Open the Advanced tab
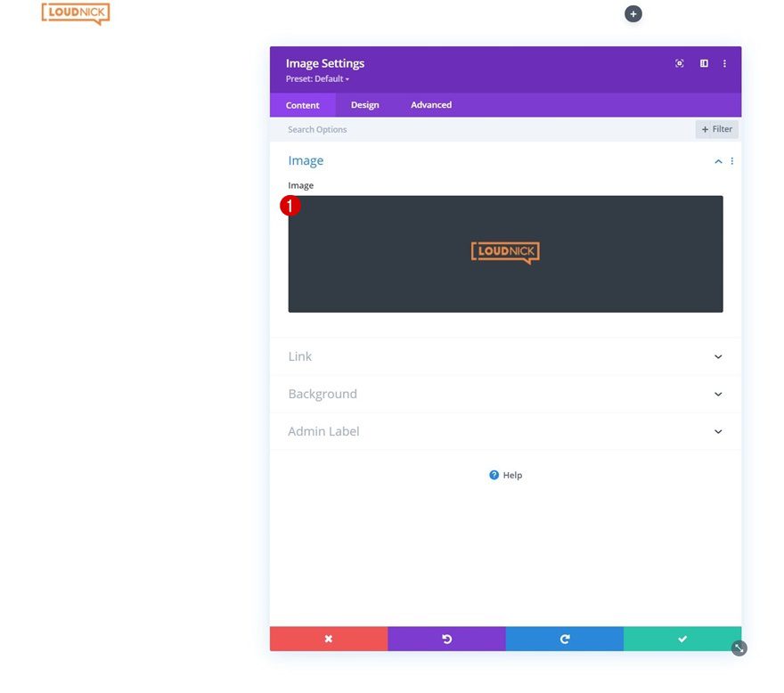 click(x=430, y=104)
